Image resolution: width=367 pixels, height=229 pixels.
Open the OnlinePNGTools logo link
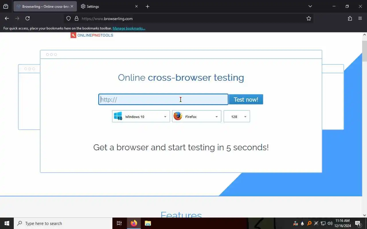click(x=92, y=35)
